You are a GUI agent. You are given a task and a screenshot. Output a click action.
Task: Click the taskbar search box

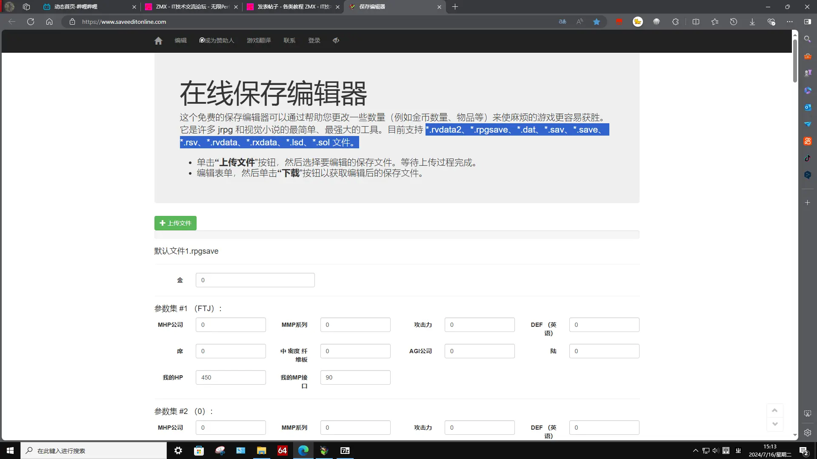click(x=94, y=450)
